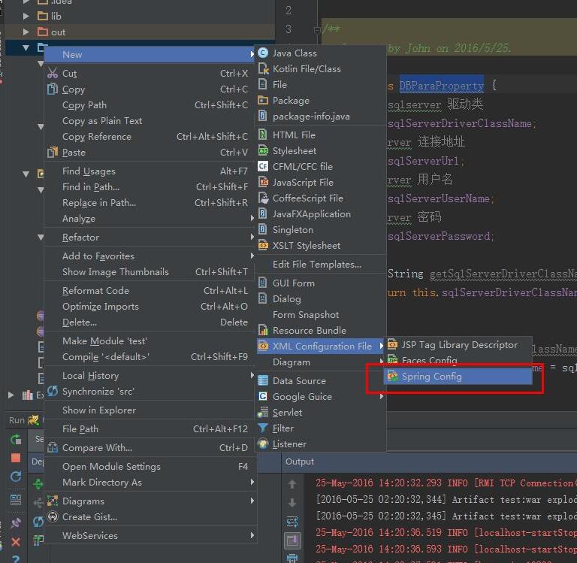Image resolution: width=577 pixels, height=563 pixels.
Task: Select the lib folder in project tree
Action: (x=56, y=17)
